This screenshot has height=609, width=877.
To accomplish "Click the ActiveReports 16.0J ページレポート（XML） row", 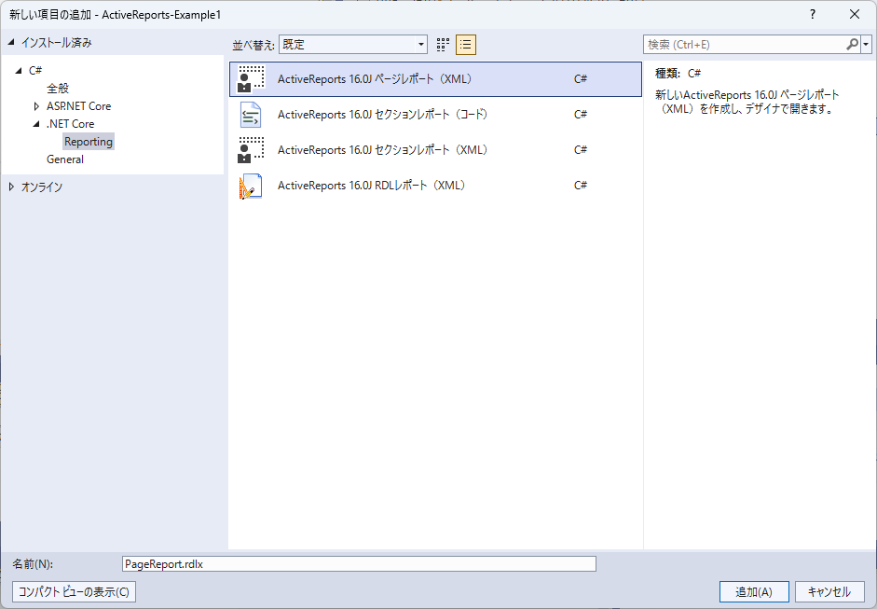I will [x=435, y=79].
